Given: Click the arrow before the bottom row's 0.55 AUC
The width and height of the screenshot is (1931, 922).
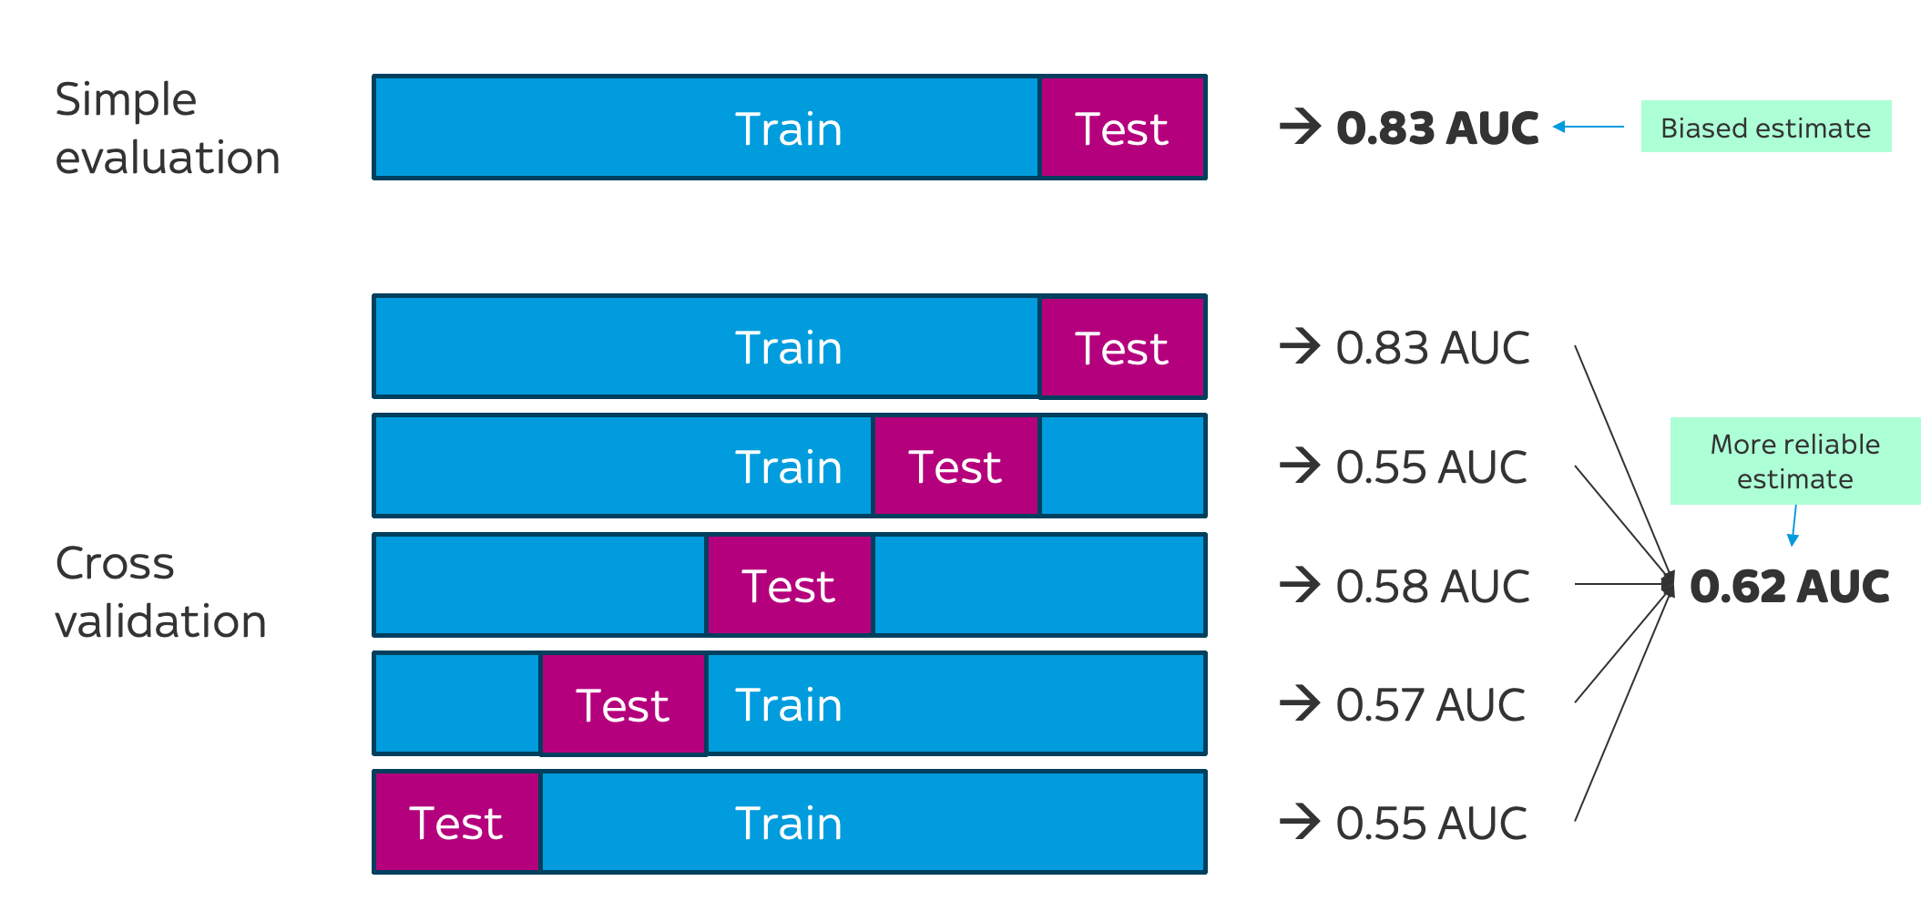Looking at the screenshot, I should click(x=1300, y=822).
